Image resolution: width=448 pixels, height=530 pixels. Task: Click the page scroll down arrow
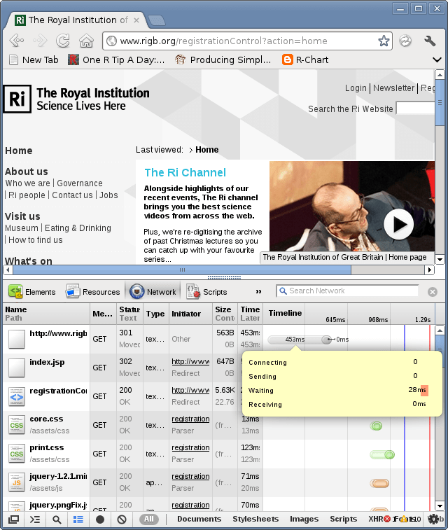click(x=440, y=260)
